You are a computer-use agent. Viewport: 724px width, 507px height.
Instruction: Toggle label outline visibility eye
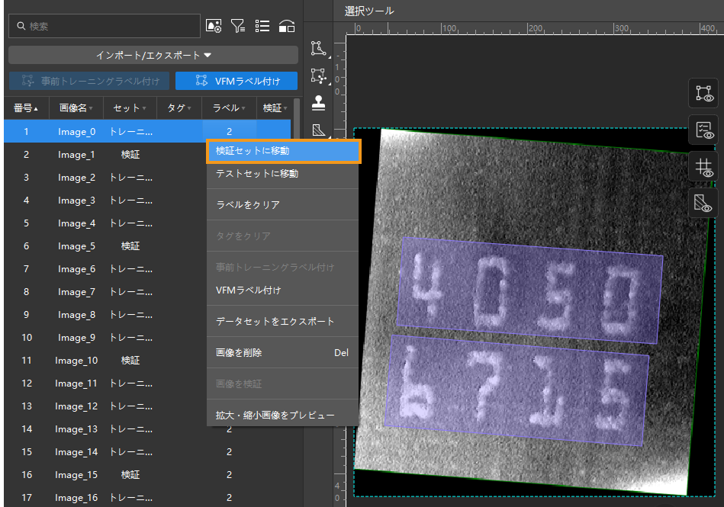(x=703, y=94)
